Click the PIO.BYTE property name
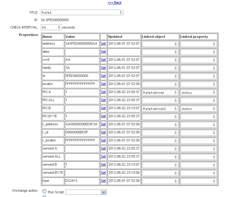 50,116
